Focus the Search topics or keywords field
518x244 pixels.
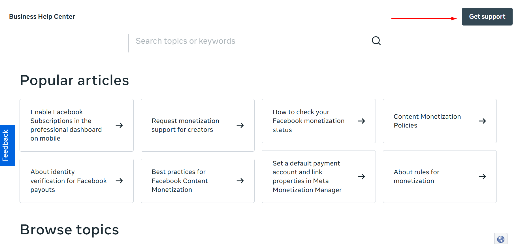click(x=249, y=41)
